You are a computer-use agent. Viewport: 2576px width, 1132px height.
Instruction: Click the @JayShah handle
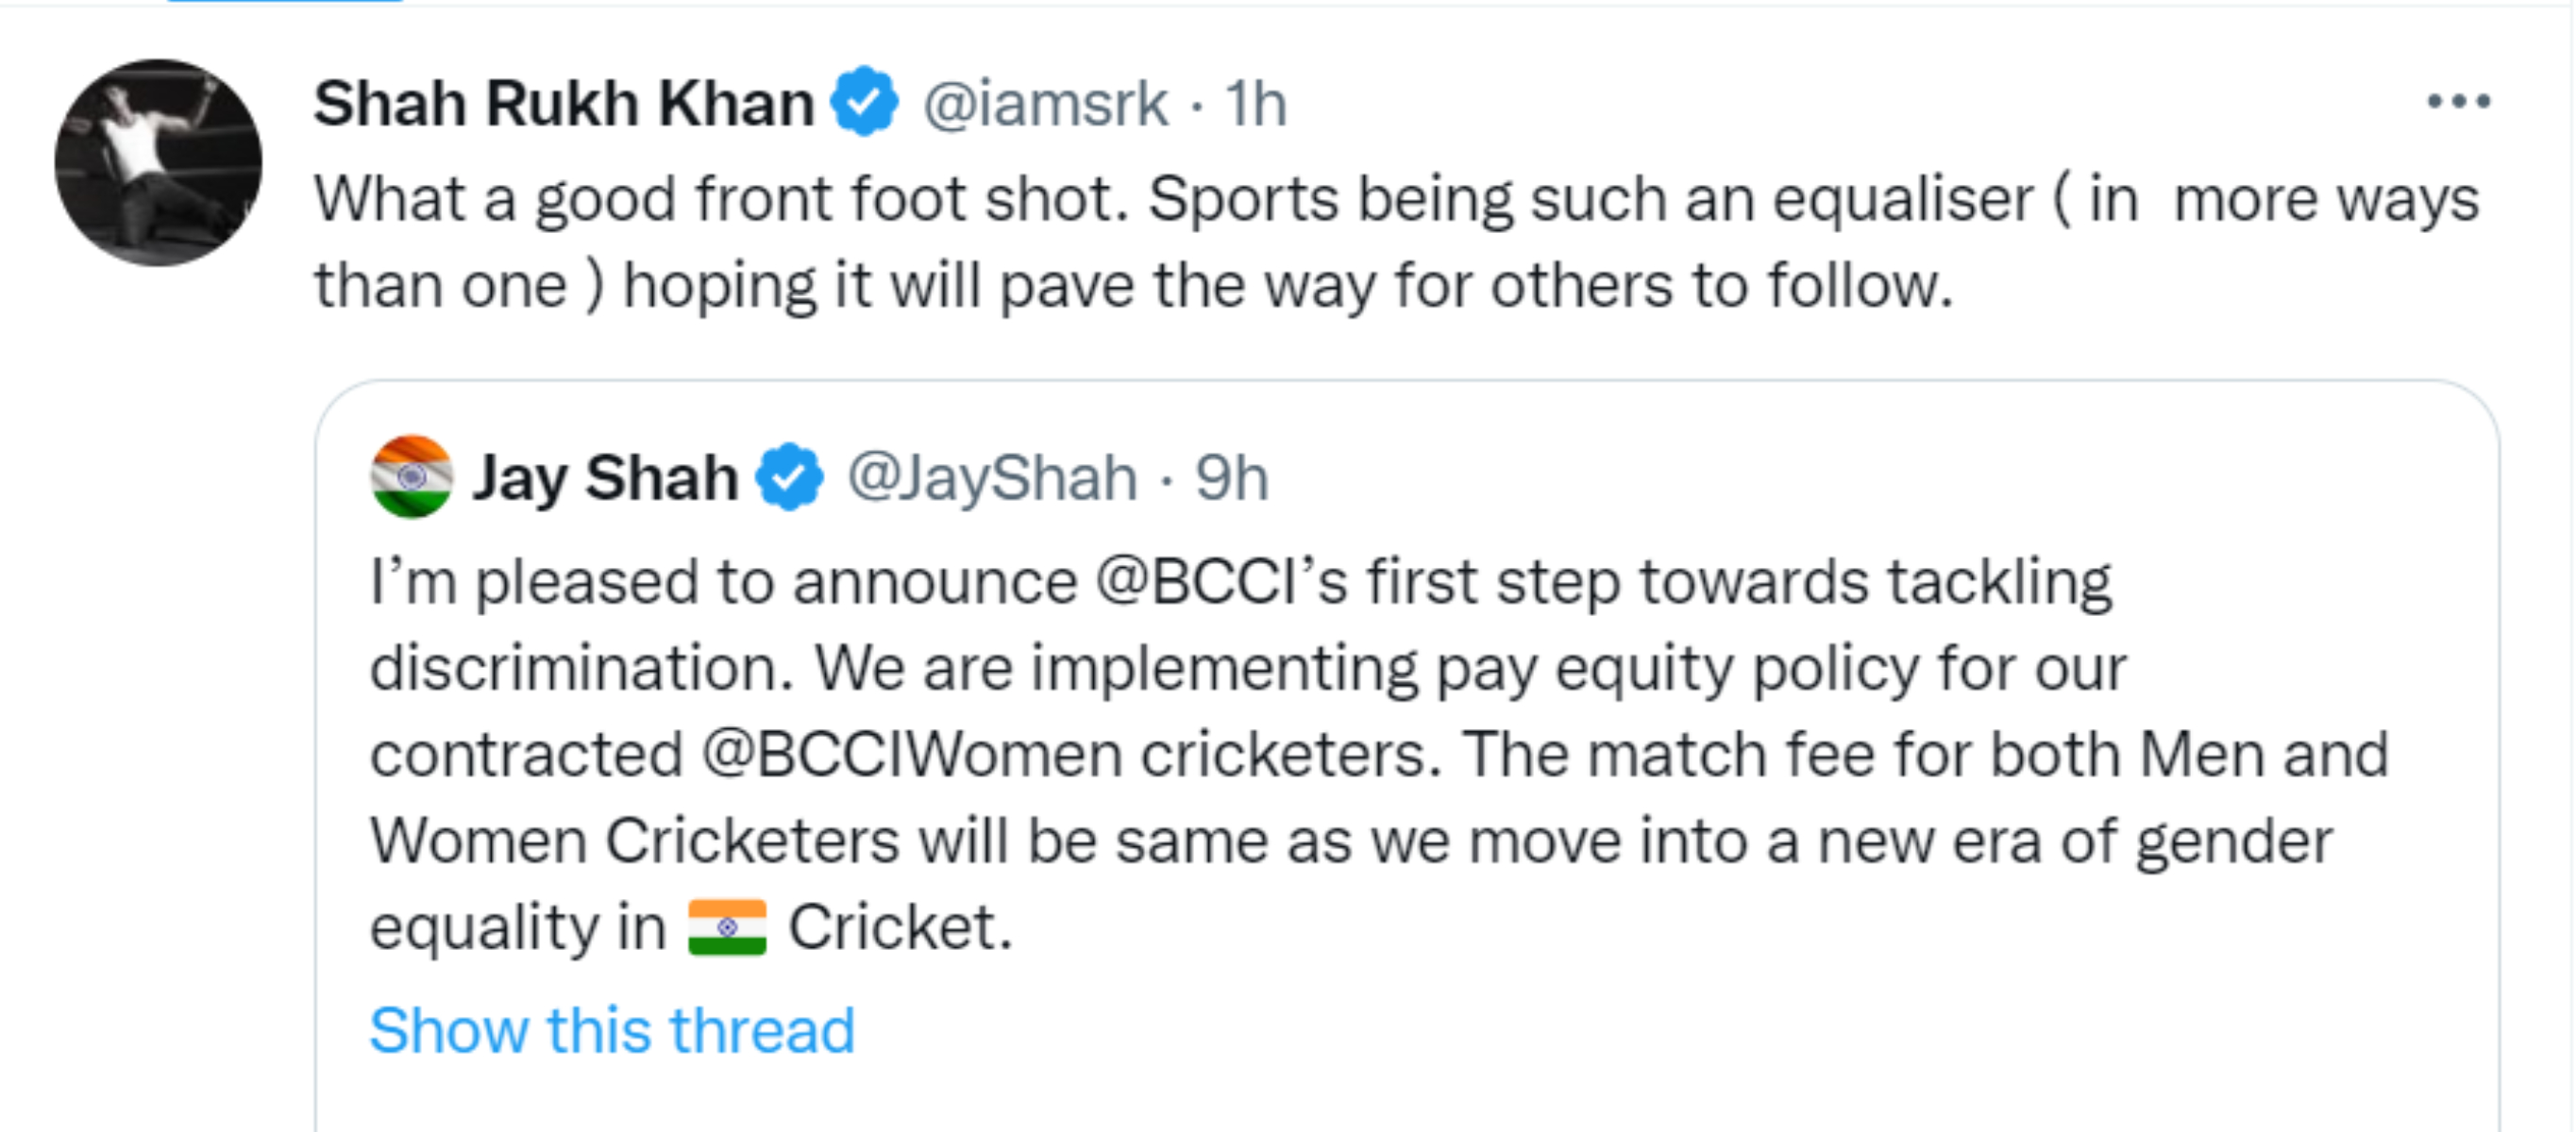992,477
